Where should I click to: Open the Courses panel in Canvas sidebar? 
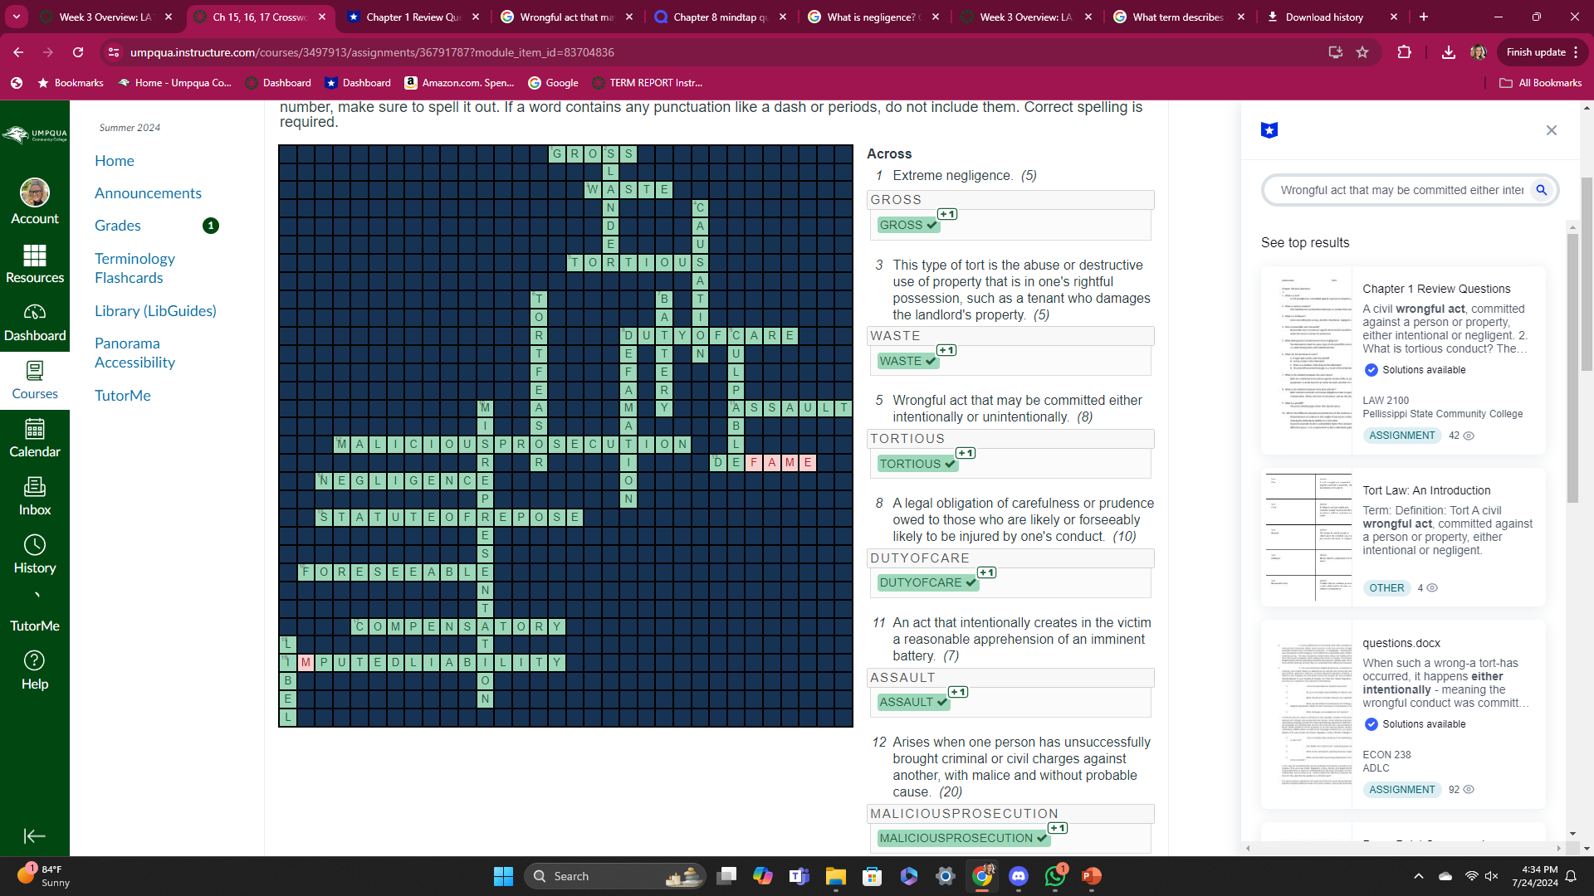(x=35, y=380)
